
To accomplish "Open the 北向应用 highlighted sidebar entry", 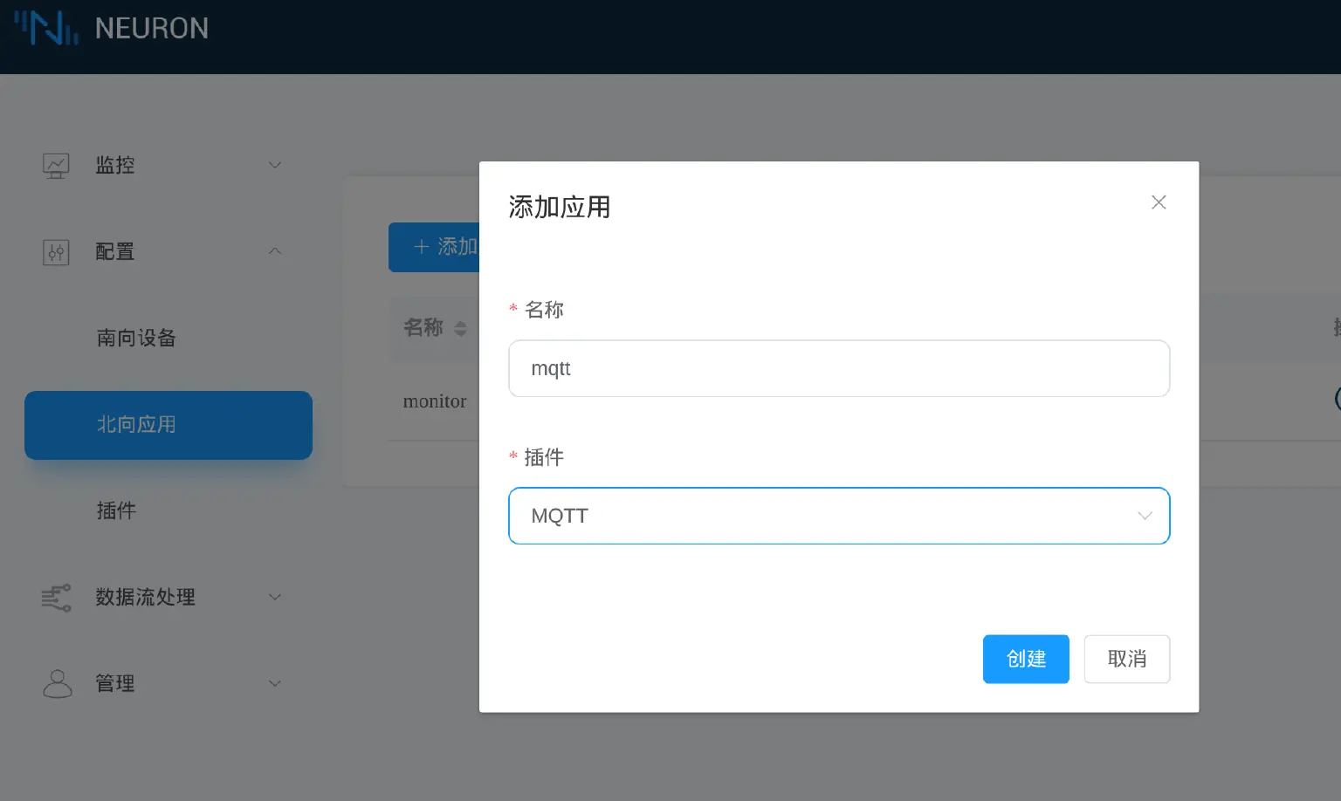I will (168, 425).
